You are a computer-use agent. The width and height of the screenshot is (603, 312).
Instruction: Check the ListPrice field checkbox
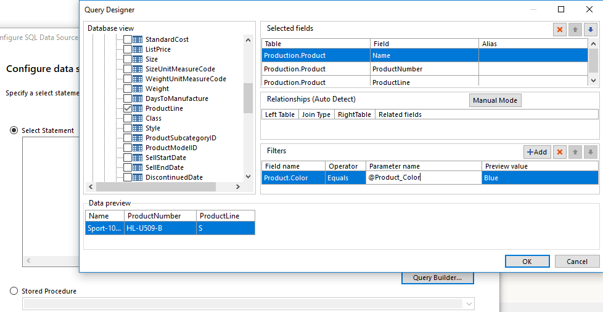click(x=127, y=49)
